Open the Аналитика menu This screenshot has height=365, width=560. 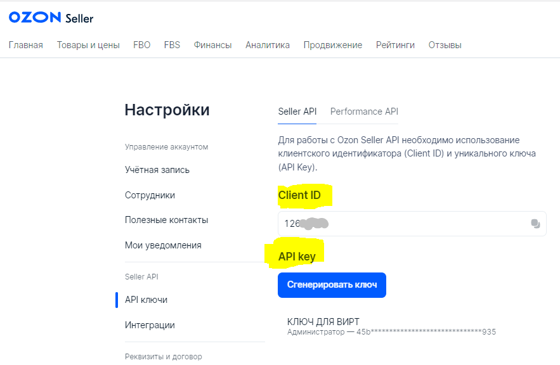[x=268, y=45]
